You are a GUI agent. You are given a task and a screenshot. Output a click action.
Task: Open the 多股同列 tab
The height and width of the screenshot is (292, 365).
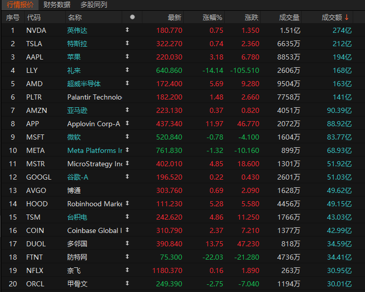pos(94,5)
